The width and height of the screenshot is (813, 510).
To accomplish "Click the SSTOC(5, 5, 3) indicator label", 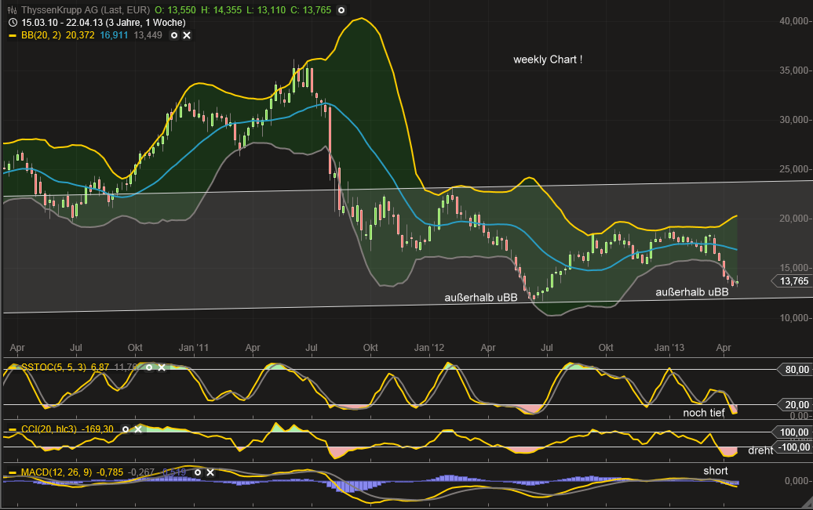I will click(54, 367).
